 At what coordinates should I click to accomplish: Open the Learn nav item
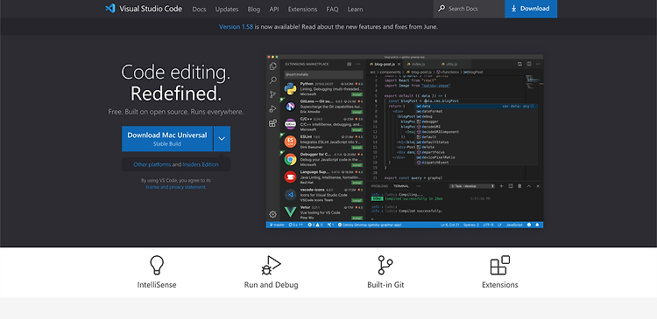[356, 10]
